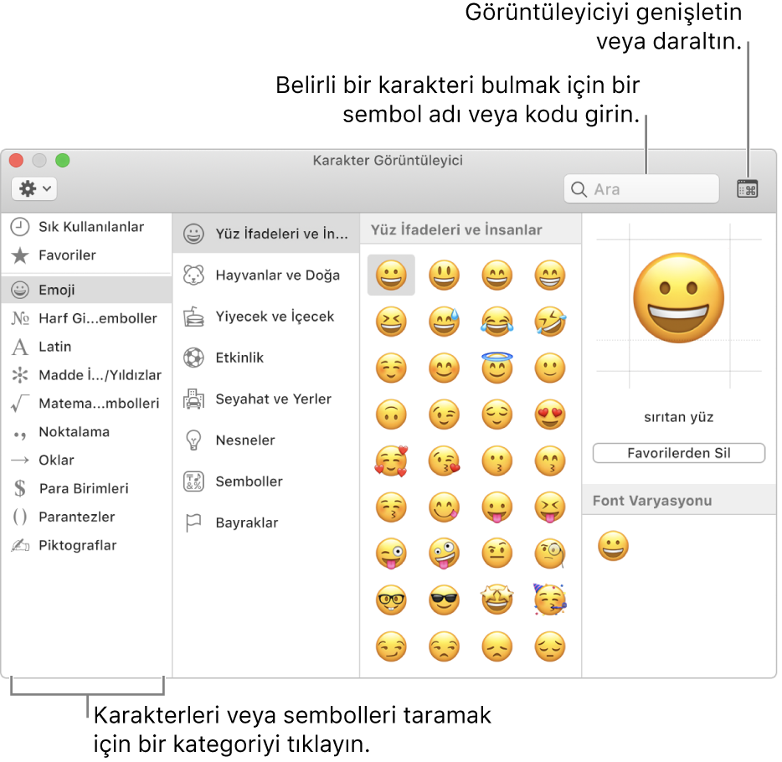This screenshot has height=762, width=782.
Task: Select the Noktalama category
Action: tap(86, 432)
